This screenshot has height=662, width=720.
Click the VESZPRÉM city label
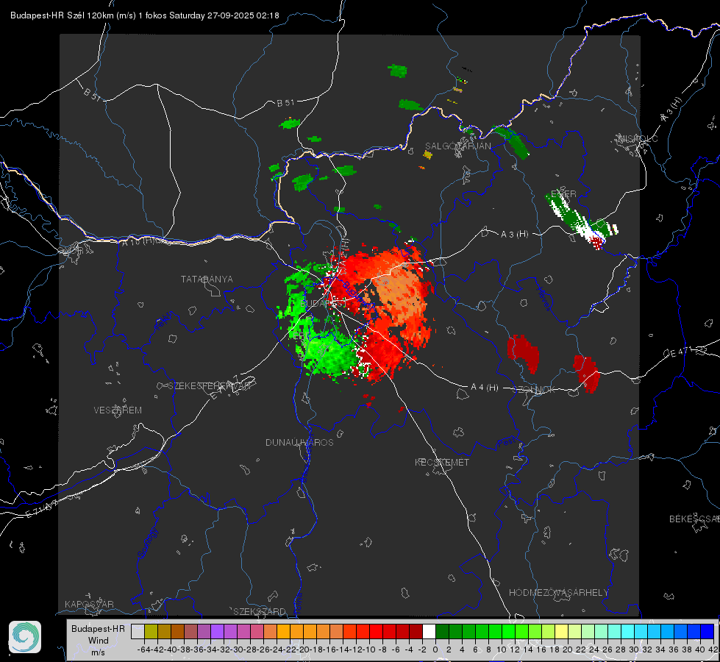(118, 410)
